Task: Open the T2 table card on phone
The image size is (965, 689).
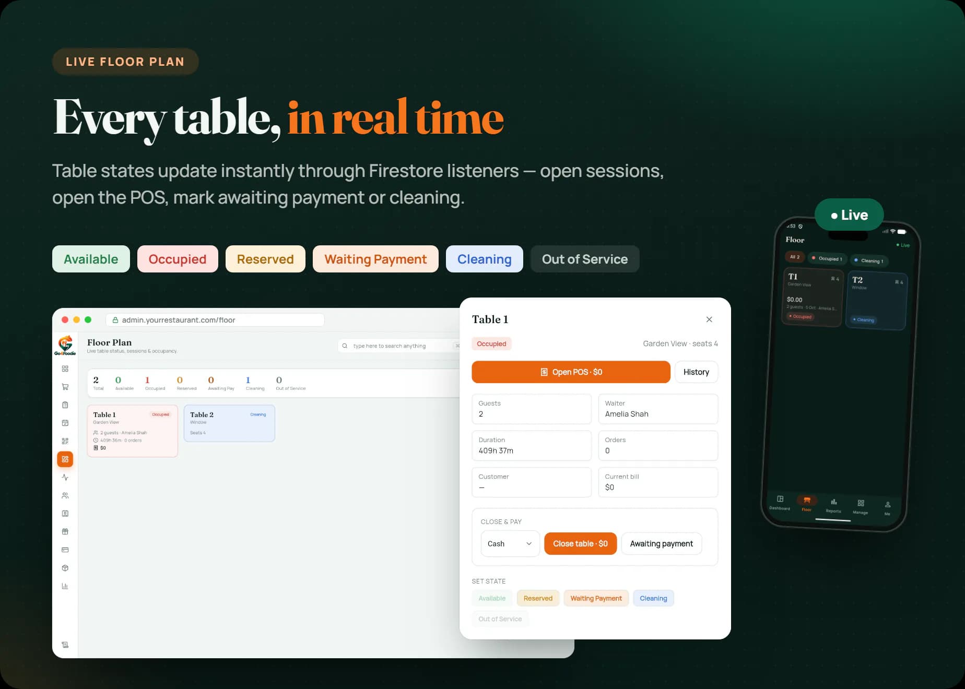Action: 876,301
